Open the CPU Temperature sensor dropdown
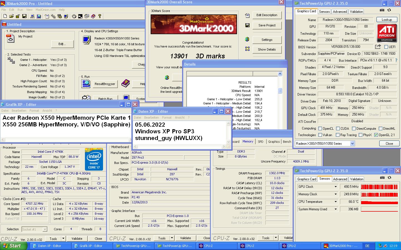The width and height of the screenshot is (401, 250). [336, 202]
